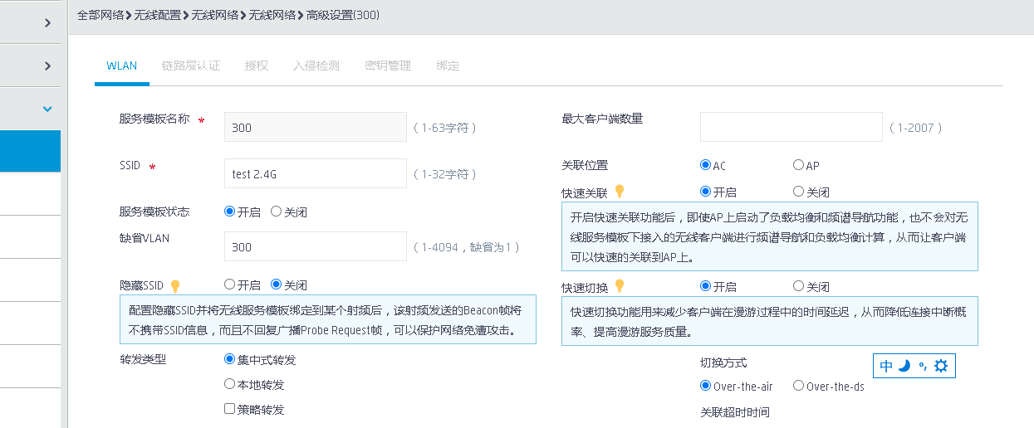Click the 最大客户端数量 input field

point(791,128)
